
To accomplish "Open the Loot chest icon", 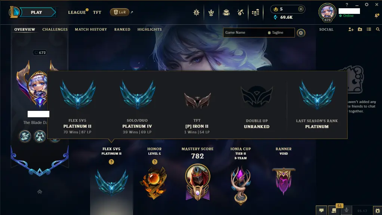I will (241, 12).
